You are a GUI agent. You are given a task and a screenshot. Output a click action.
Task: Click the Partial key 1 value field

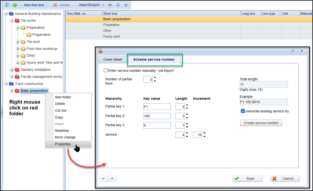pos(157,107)
